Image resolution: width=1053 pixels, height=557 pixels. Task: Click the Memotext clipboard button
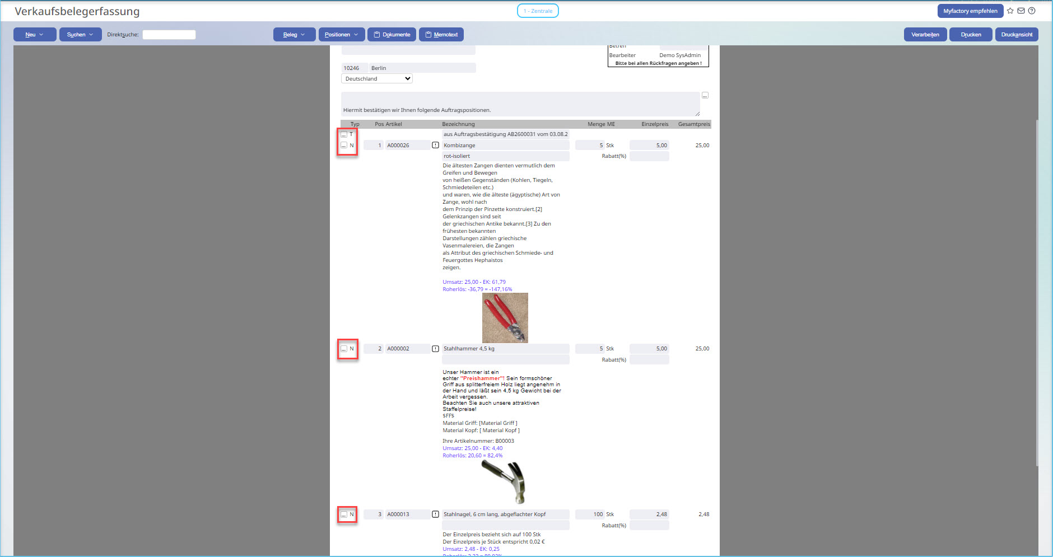coord(441,35)
